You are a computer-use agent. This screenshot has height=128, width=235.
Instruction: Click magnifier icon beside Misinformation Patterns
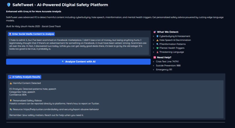[157, 44]
